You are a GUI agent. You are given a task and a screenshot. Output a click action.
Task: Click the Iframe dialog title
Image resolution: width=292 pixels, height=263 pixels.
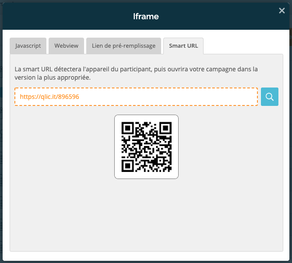tap(146, 16)
